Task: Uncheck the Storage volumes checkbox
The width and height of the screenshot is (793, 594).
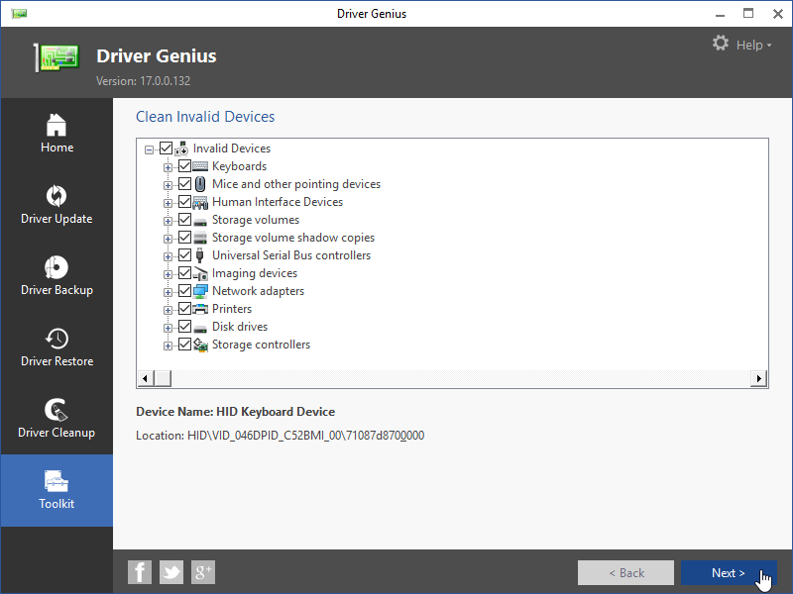Action: 184,219
